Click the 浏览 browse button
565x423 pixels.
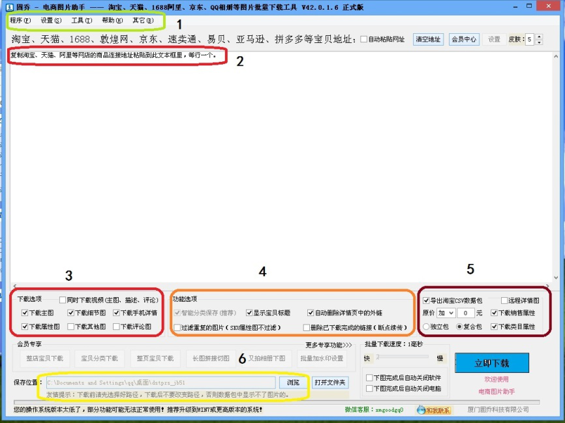(x=293, y=381)
